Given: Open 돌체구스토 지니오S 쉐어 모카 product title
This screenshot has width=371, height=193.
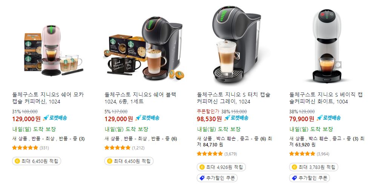Looking at the screenshot, I should [48, 98].
